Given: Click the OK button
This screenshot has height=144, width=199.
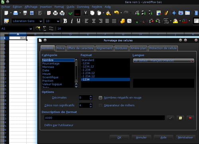Looking at the screenshot, I should pos(119,138).
